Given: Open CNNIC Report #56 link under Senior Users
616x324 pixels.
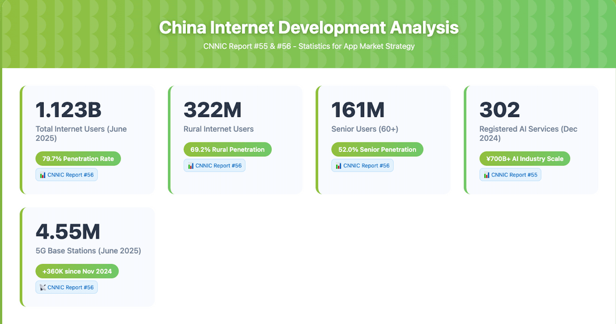Looking at the screenshot, I should [362, 166].
